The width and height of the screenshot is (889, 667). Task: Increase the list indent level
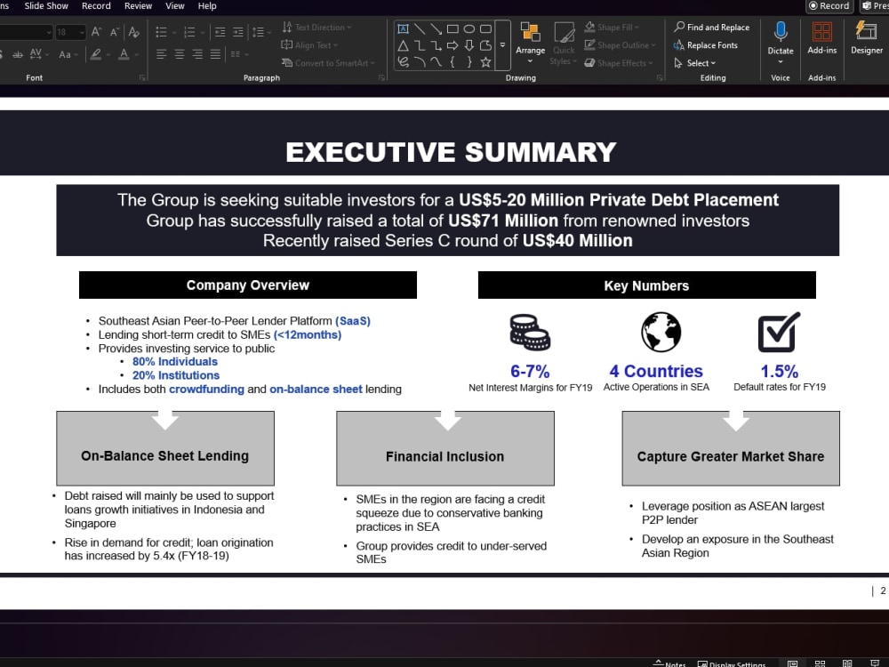(x=238, y=32)
